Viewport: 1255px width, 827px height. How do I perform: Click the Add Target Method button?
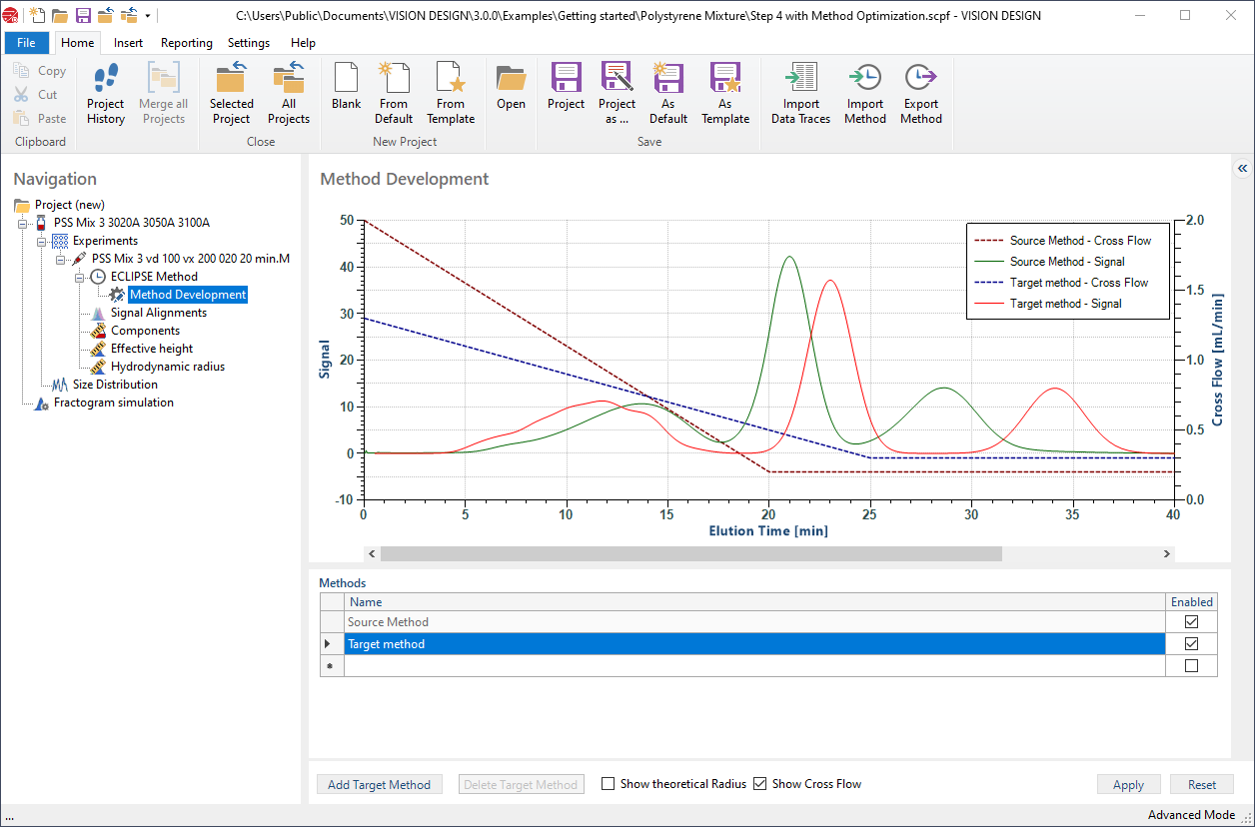[379, 785]
